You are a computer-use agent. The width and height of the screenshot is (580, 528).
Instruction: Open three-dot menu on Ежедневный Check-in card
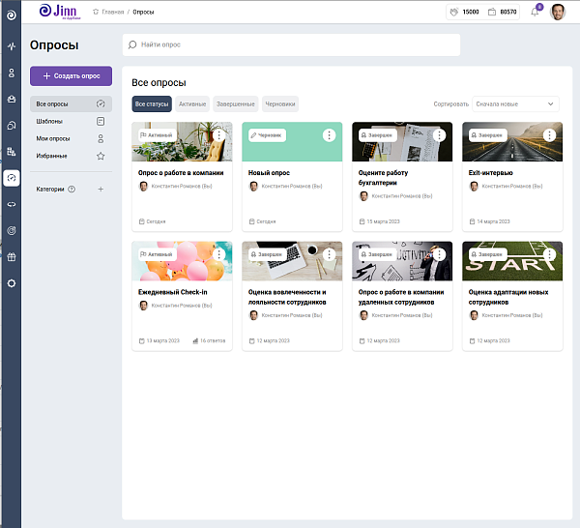(x=219, y=254)
